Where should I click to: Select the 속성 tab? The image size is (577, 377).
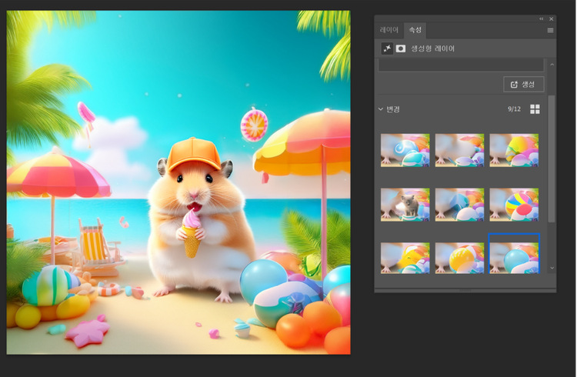(x=415, y=30)
